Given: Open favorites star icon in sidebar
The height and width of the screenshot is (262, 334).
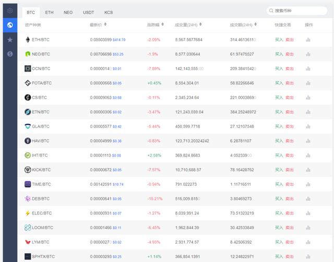Looking at the screenshot, I should (x=9, y=40).
